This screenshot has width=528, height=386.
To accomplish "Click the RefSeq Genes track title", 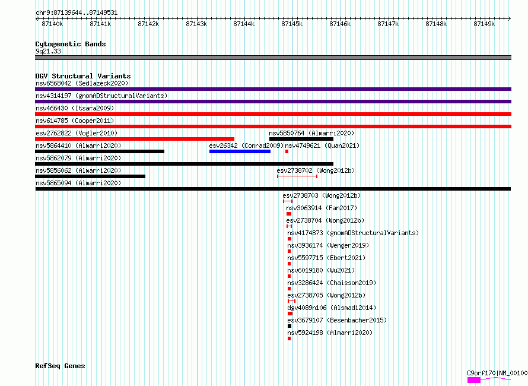I will coord(60,366).
